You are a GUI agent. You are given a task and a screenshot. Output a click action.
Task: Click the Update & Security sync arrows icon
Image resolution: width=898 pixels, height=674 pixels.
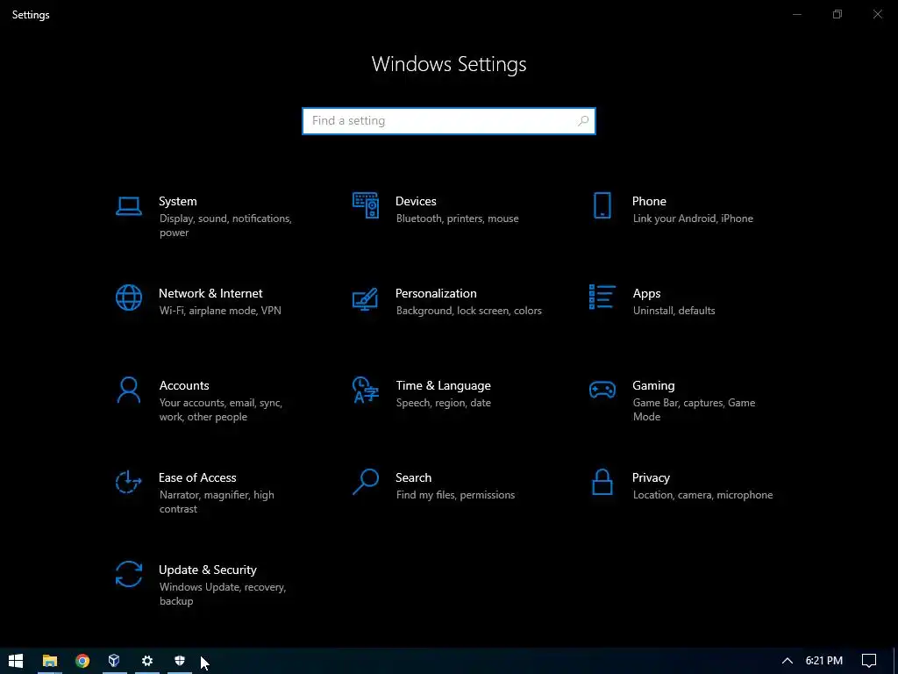128,574
